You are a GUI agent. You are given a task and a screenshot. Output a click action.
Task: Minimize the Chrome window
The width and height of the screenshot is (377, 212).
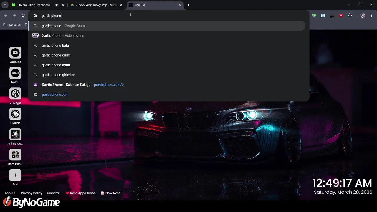[x=349, y=5]
